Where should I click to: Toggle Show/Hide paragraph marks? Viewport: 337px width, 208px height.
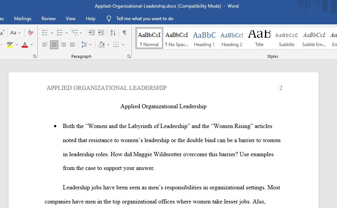(x=124, y=33)
